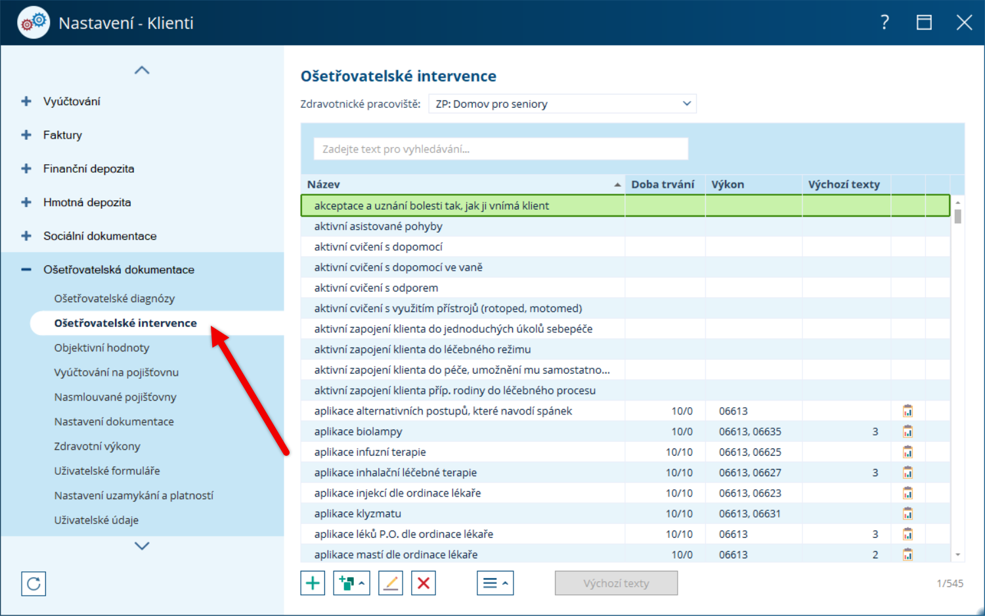
Task: Click the table vertical scrollbar thumb
Action: [958, 217]
